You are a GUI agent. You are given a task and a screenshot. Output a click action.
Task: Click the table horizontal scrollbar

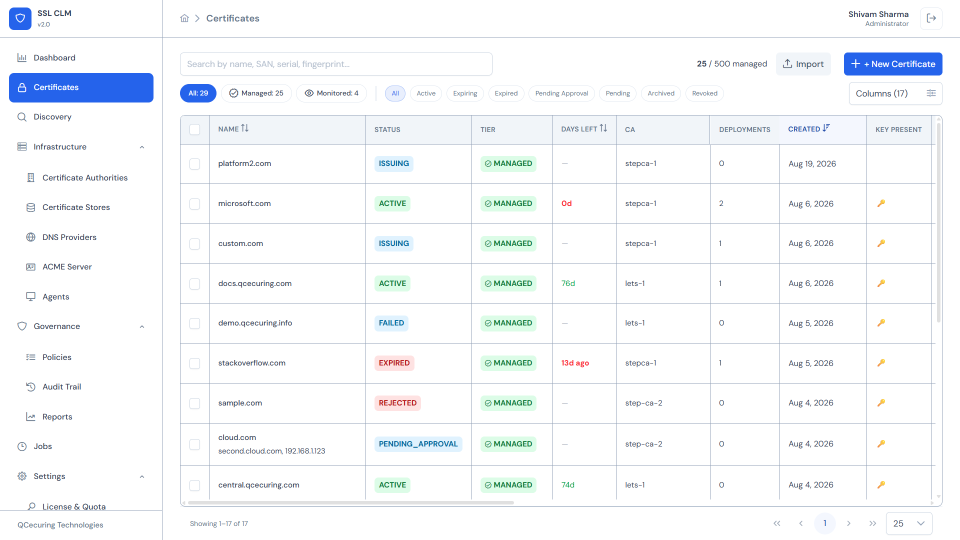pos(351,502)
